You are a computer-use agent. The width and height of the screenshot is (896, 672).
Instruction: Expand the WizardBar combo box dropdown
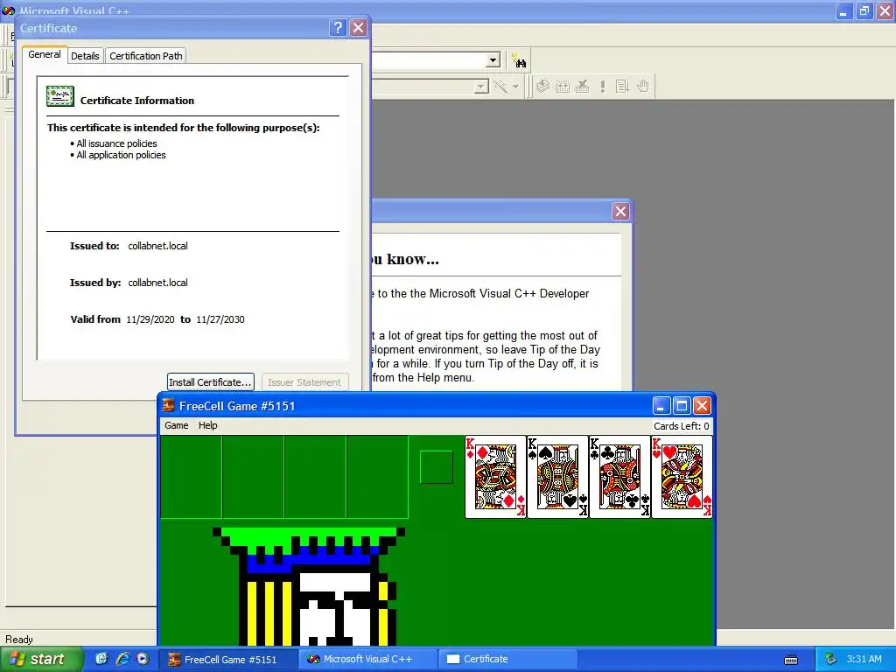click(482, 87)
